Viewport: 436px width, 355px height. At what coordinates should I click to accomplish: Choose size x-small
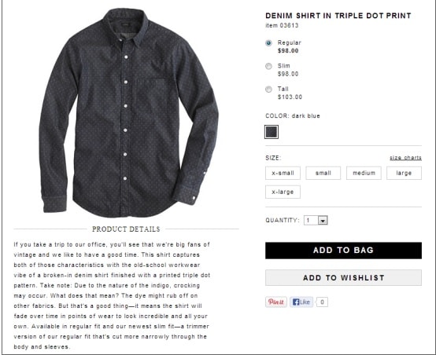click(x=283, y=173)
